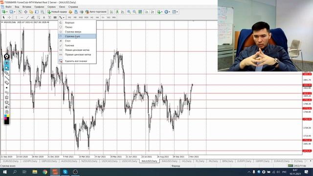This screenshot has width=313, height=176.
Task: Expand the Indicators list dropdown
Action: 162,12
